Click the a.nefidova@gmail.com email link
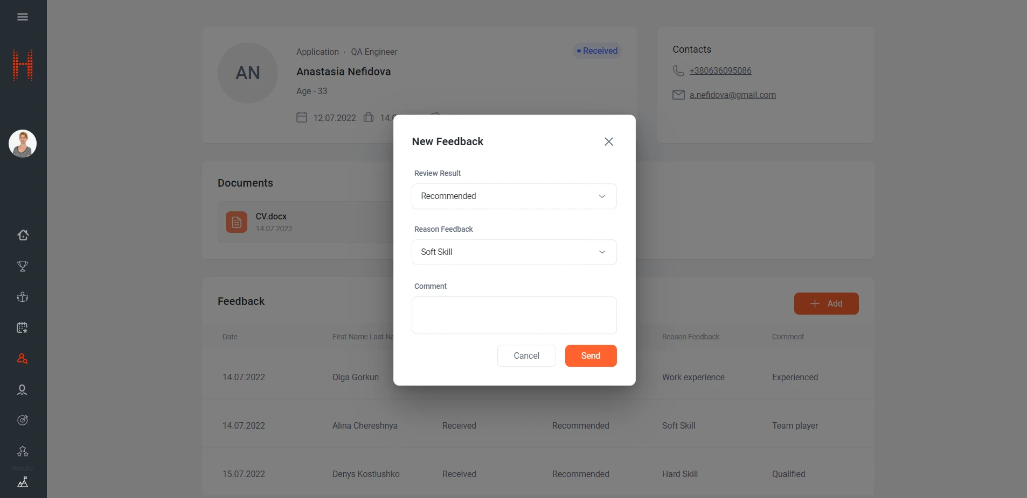 click(x=732, y=95)
